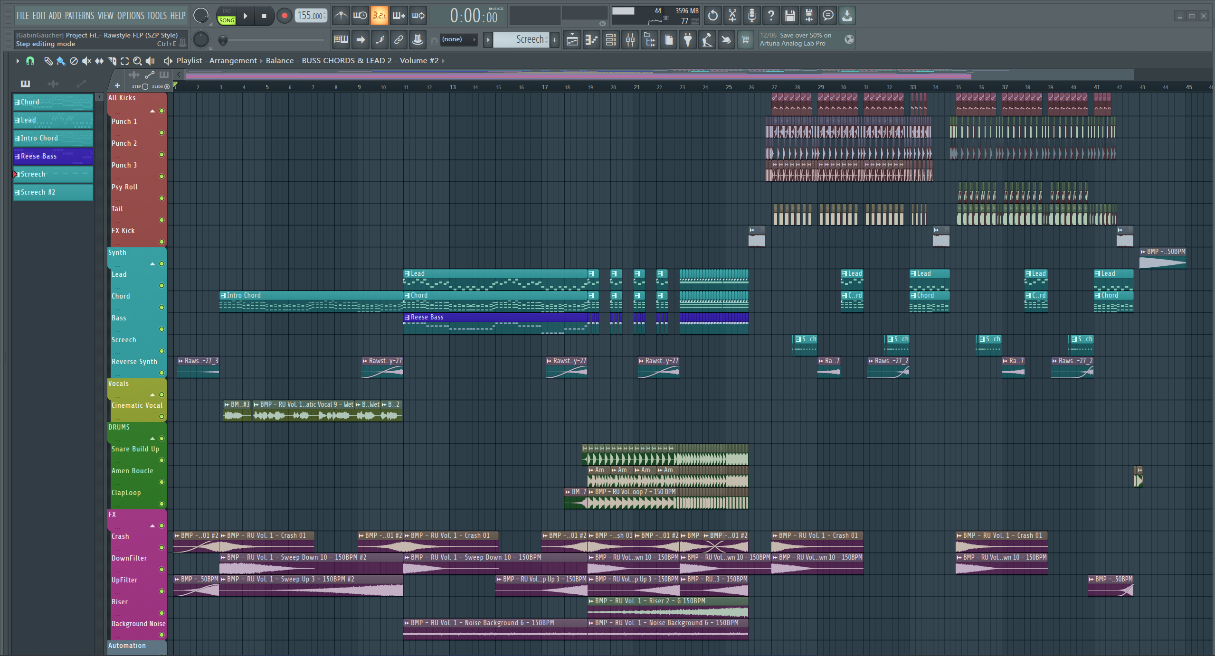The image size is (1215, 656).
Task: Switch to SONG playback mode
Action: click(x=227, y=20)
